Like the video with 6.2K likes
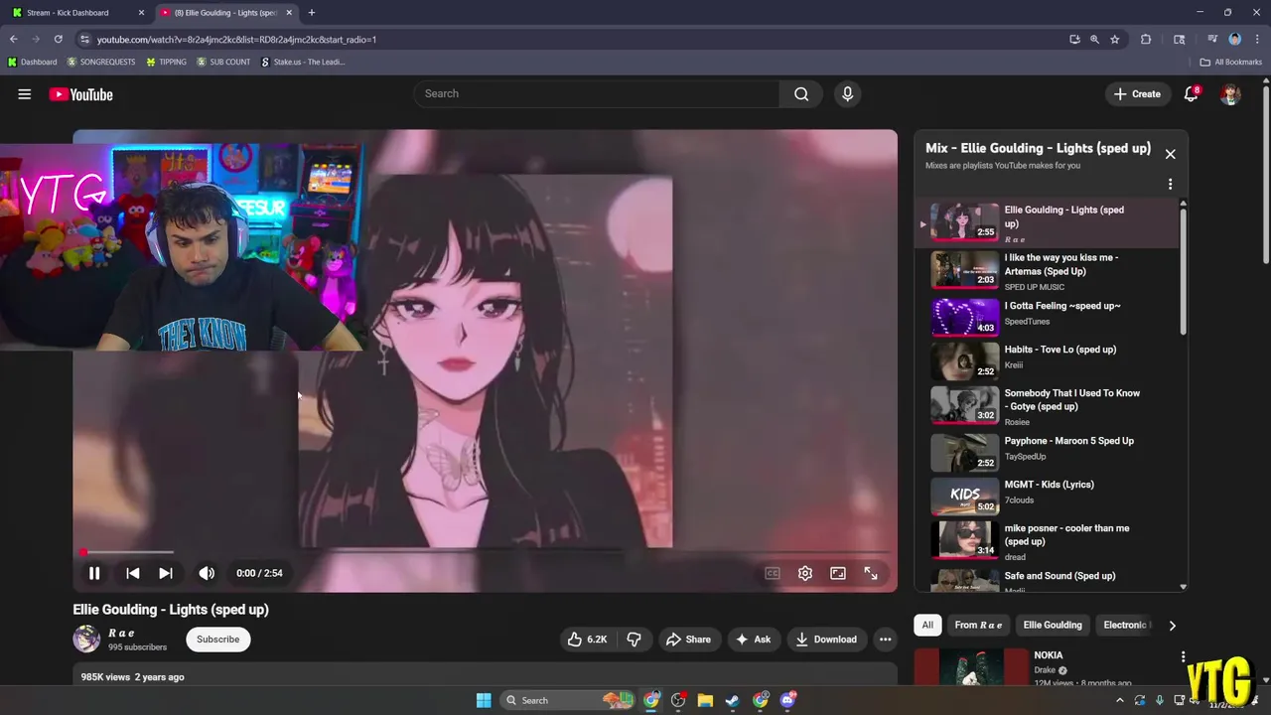Image resolution: width=1271 pixels, height=715 pixels. point(587,640)
